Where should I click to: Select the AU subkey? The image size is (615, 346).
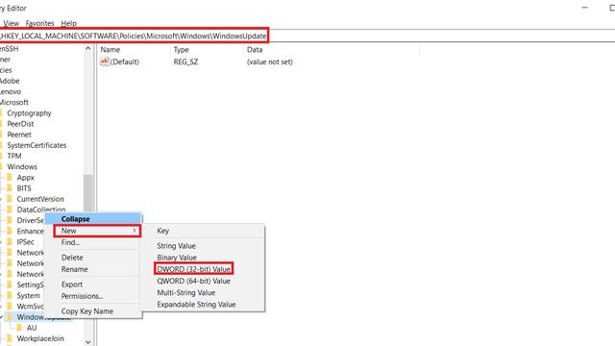32,328
